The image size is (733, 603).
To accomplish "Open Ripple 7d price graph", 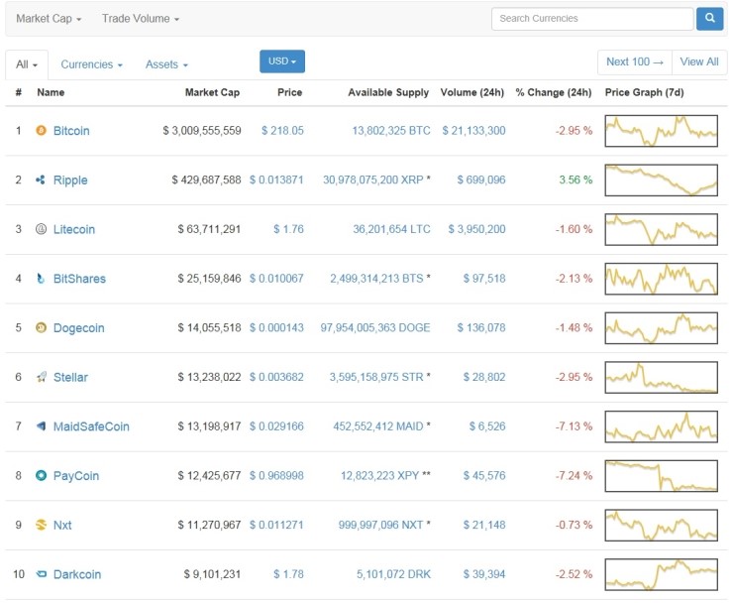I will 661,180.
